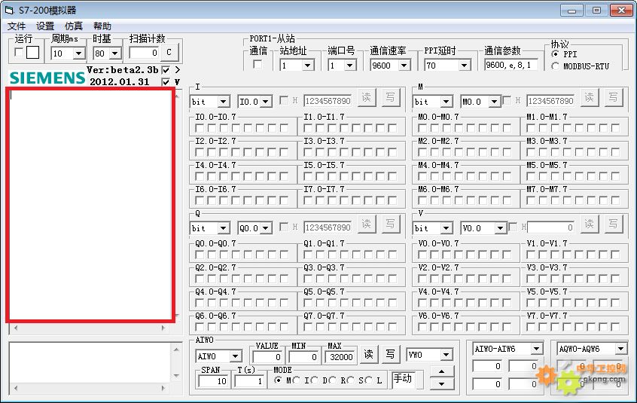Click the SPAN field showing 10
Image resolution: width=637 pixels, height=403 pixels.
[x=213, y=381]
